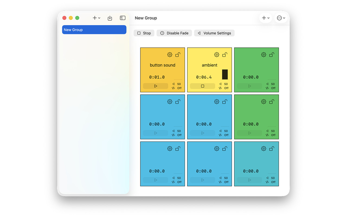Click play on the bottom-center blue pad
The width and height of the screenshot is (347, 217).
(x=203, y=180)
